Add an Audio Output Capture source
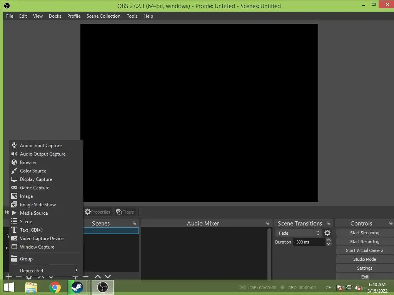394x295 pixels. point(46,154)
